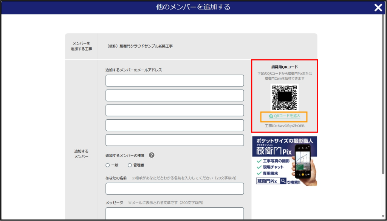Click the メッセージ text area
This screenshot has height=221, width=387.
tap(175, 213)
